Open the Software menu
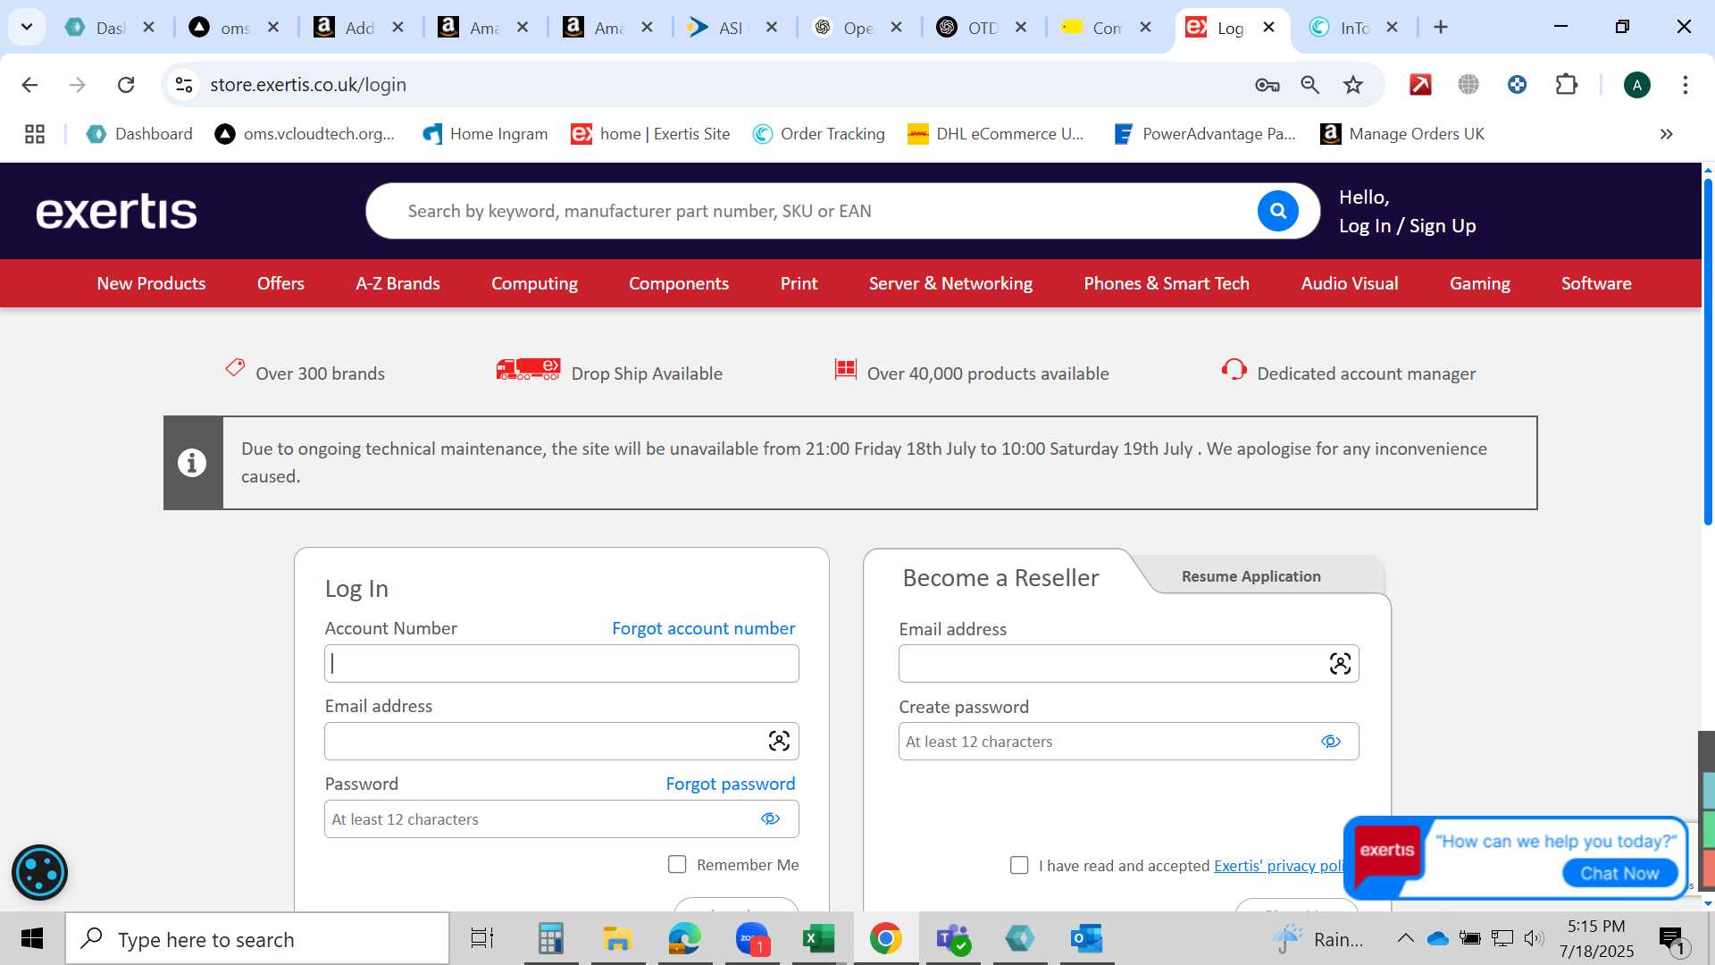 (1595, 283)
